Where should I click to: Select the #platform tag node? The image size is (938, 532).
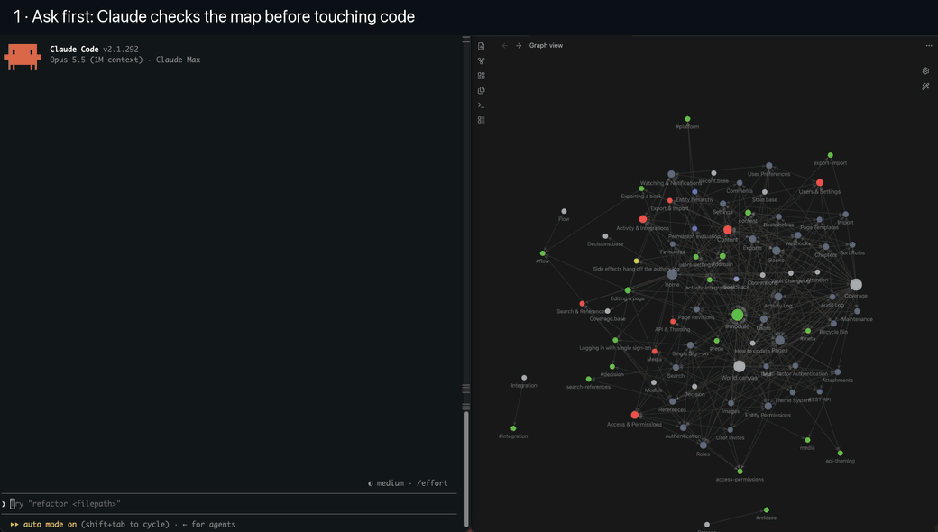[687, 119]
